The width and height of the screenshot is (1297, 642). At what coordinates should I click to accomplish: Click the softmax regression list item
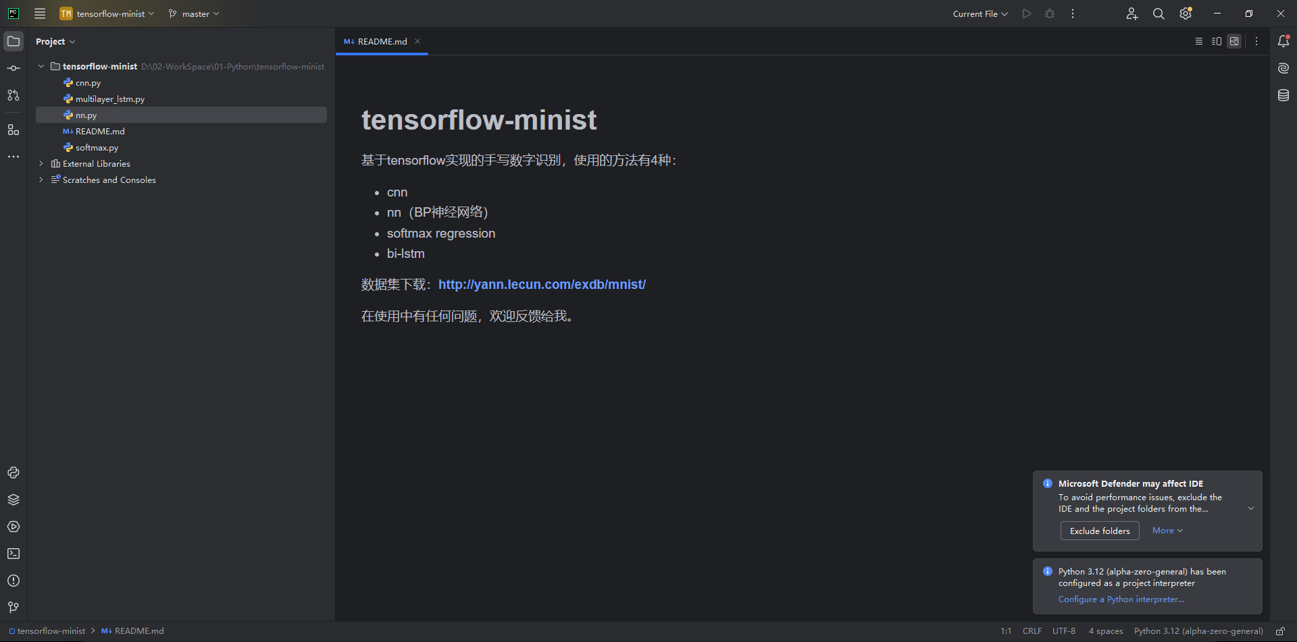(x=441, y=234)
